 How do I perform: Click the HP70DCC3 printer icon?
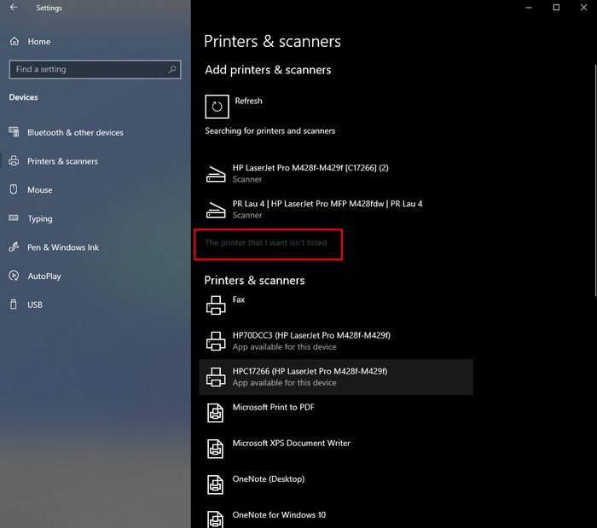pos(216,341)
